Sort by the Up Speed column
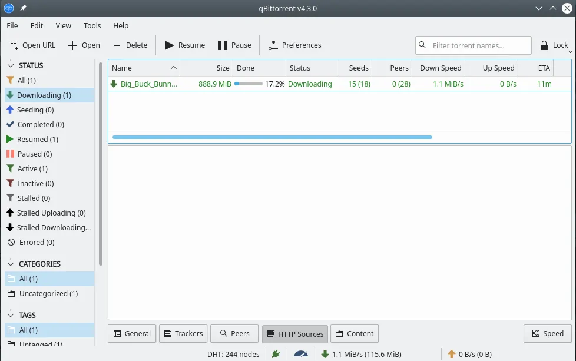The height and width of the screenshot is (361, 576). [492, 68]
